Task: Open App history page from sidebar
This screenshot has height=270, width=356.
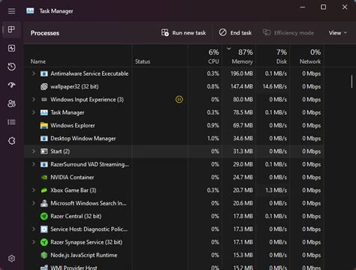Action: [11, 67]
